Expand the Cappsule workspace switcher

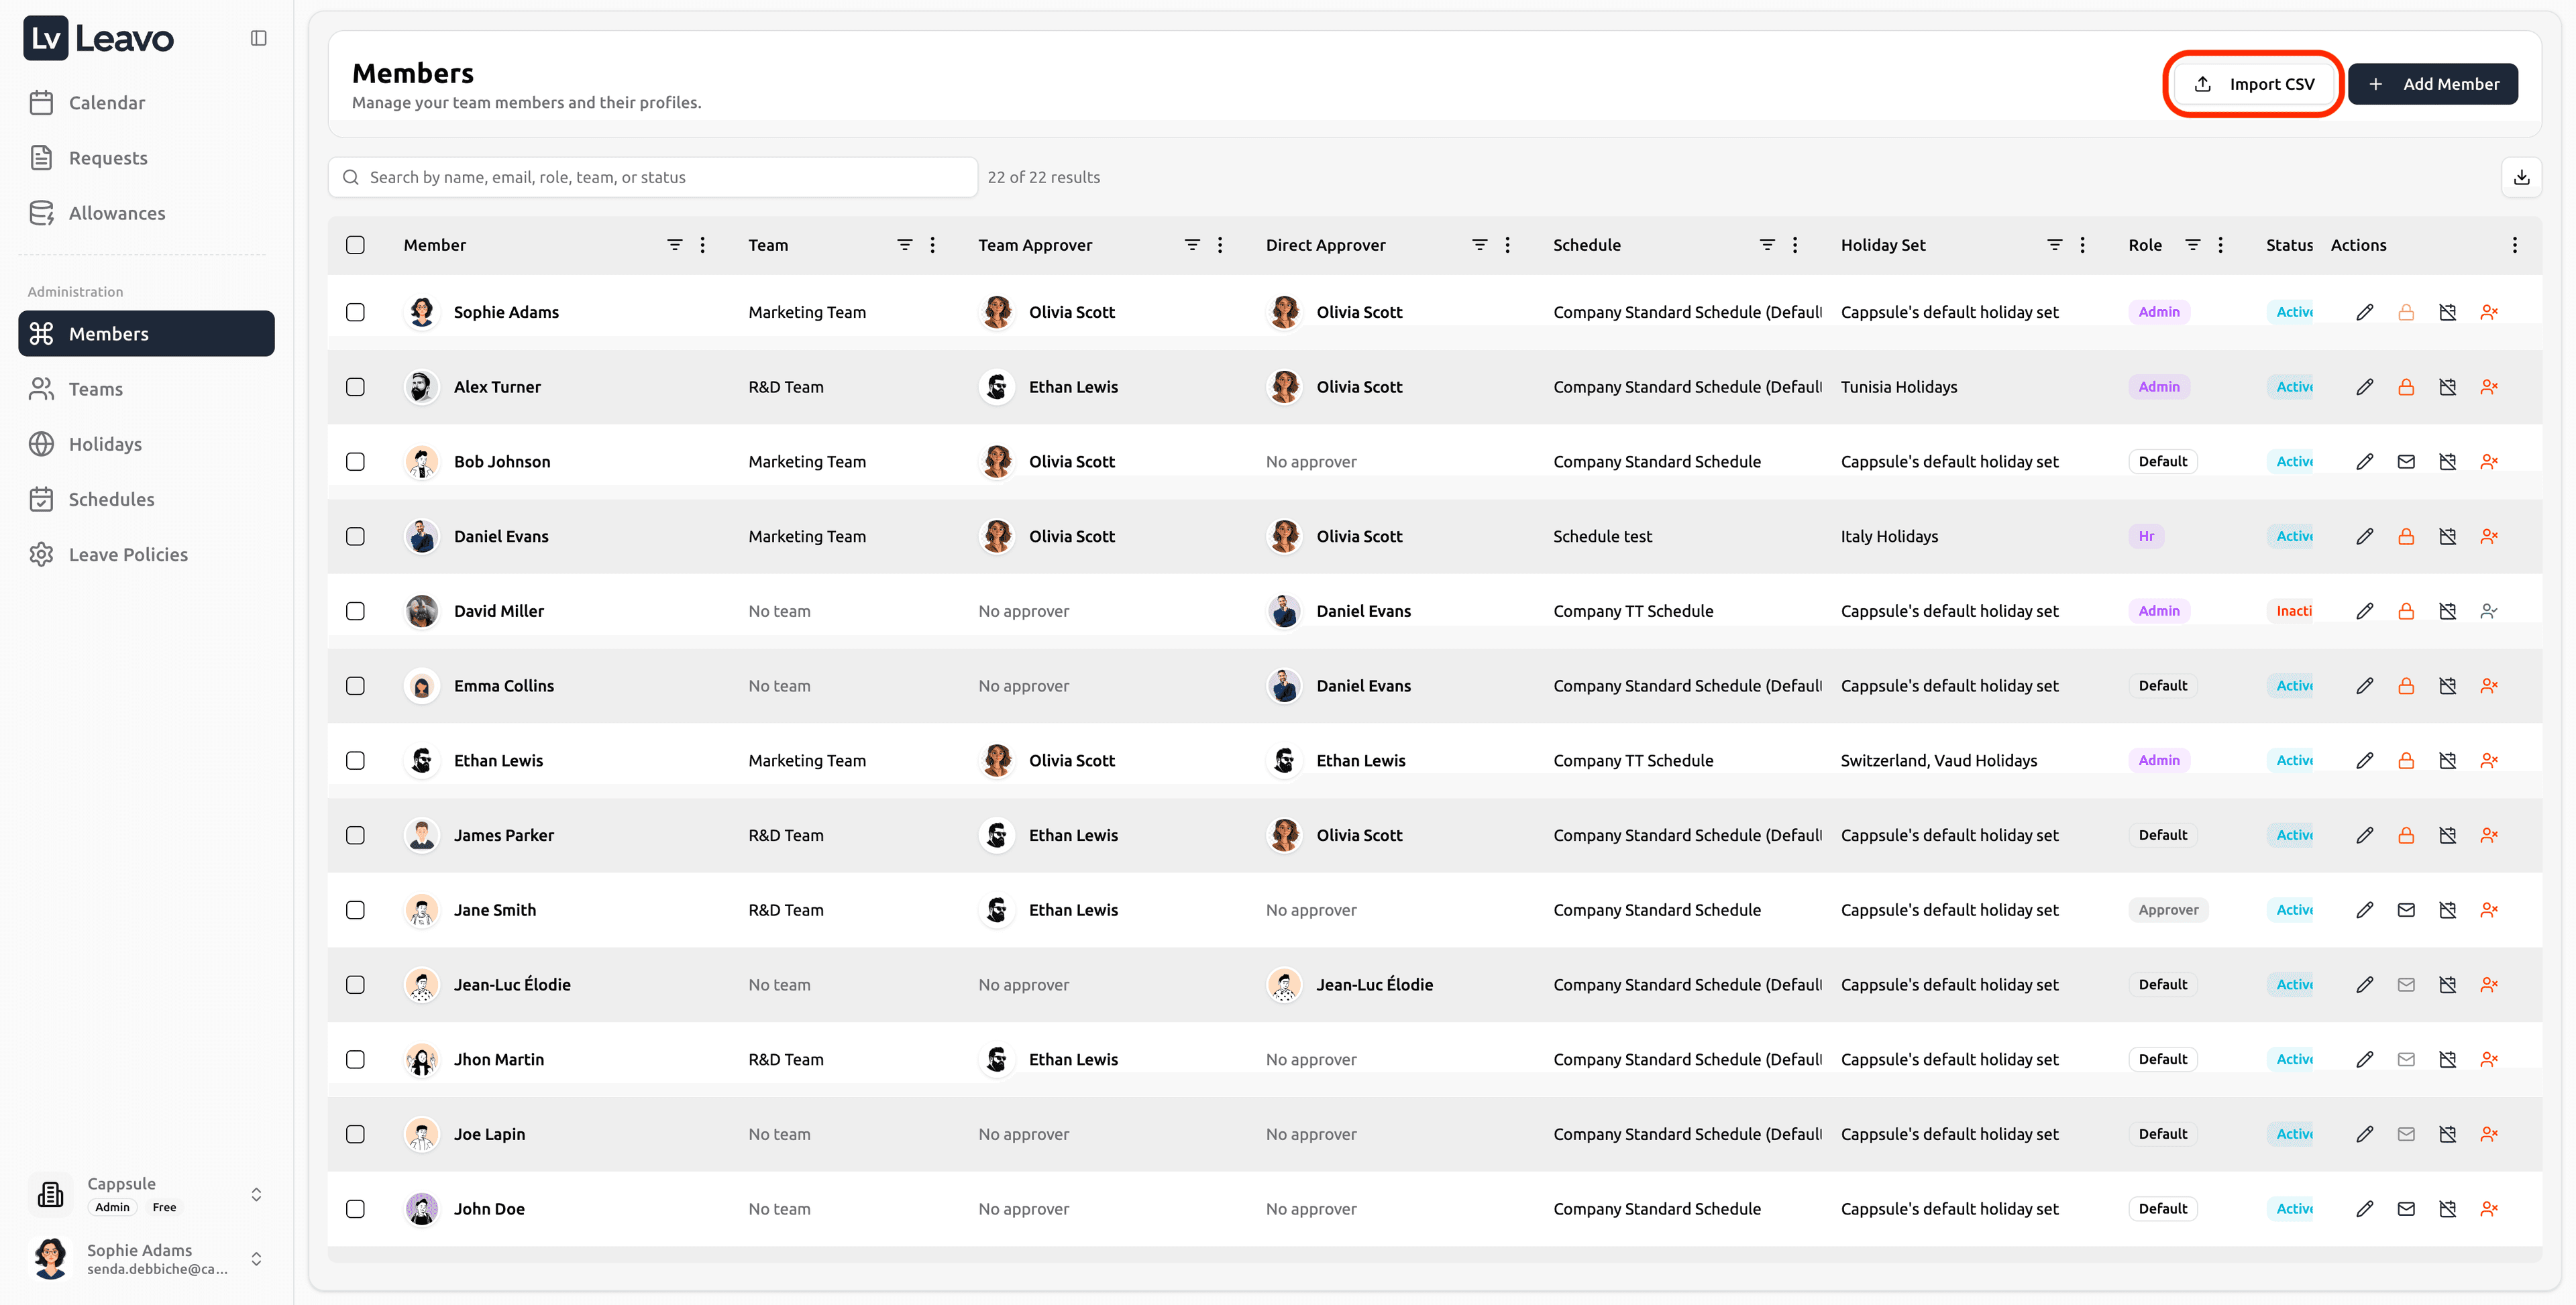256,1194
